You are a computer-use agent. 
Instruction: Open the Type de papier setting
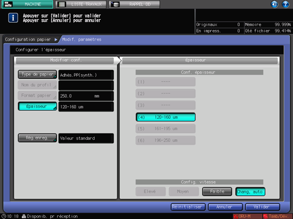[x=37, y=75]
